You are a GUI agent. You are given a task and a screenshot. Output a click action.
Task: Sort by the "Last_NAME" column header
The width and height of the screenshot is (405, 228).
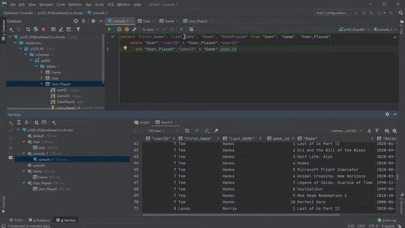tap(242, 139)
